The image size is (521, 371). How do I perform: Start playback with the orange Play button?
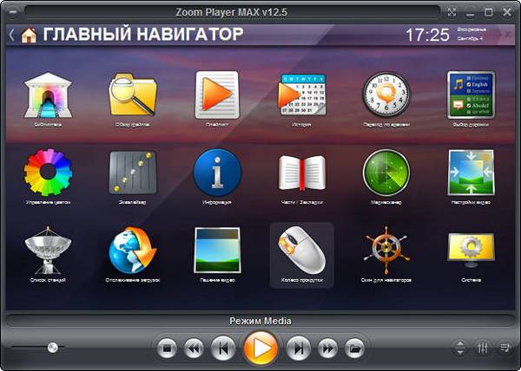260,348
